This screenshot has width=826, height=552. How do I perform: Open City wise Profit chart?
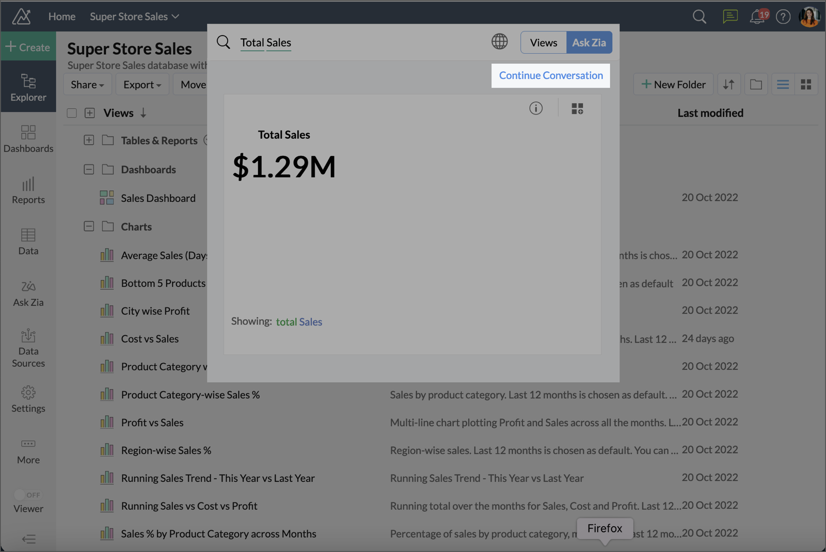click(155, 311)
